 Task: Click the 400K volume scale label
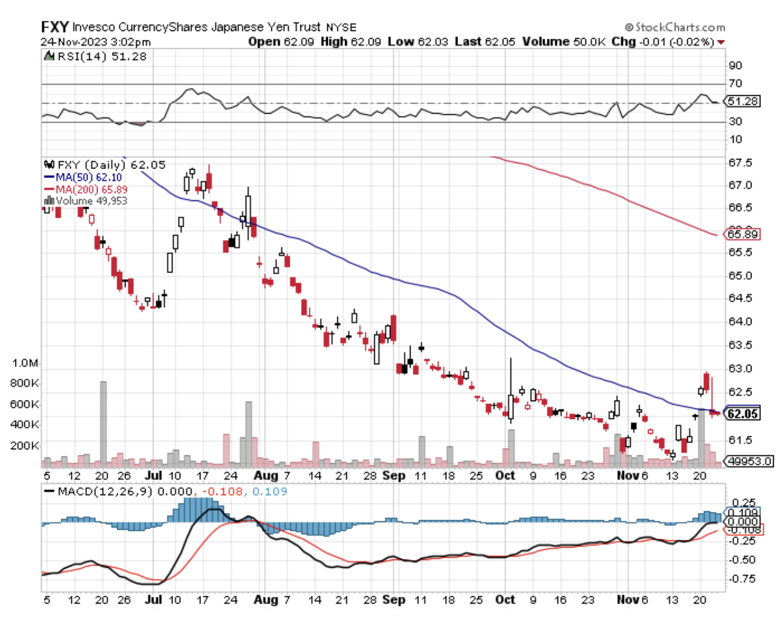[25, 424]
